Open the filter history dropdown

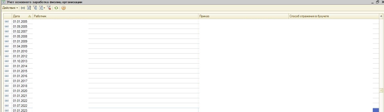(42, 8)
